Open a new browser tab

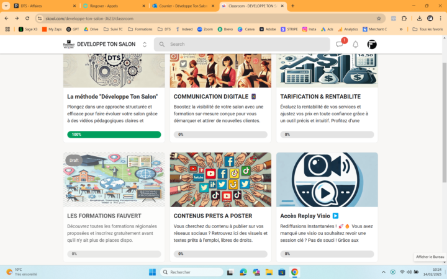(292, 6)
